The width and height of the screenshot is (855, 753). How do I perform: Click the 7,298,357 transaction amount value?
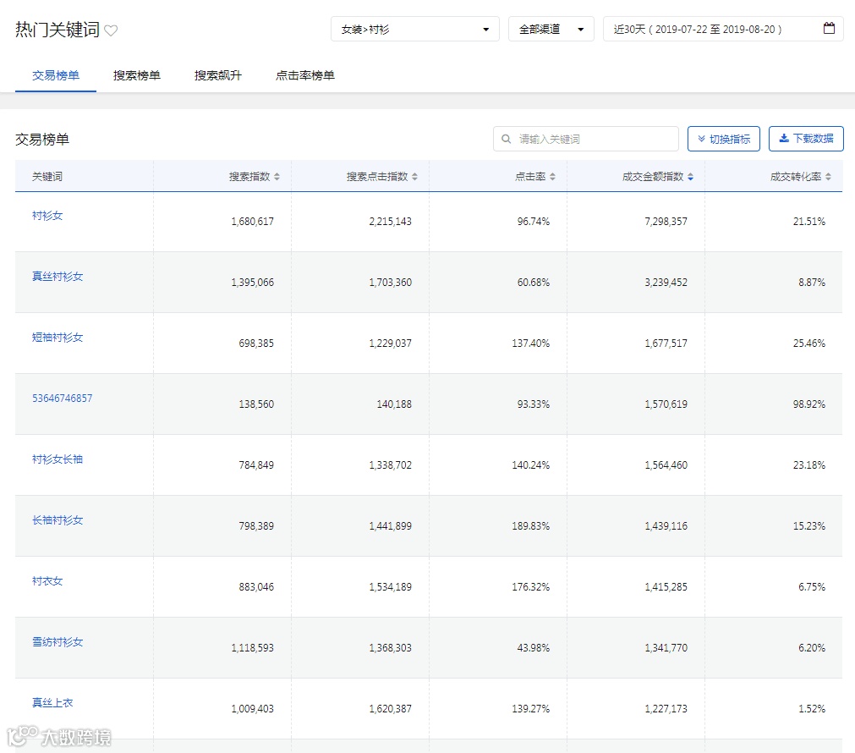pyautogui.click(x=666, y=222)
